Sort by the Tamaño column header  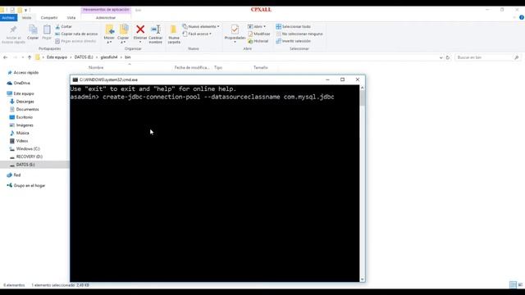point(261,67)
